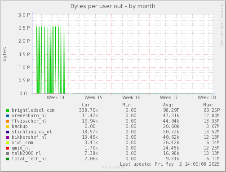Click the 98.29T average value
This screenshot has width=226, height=172.
171,110
